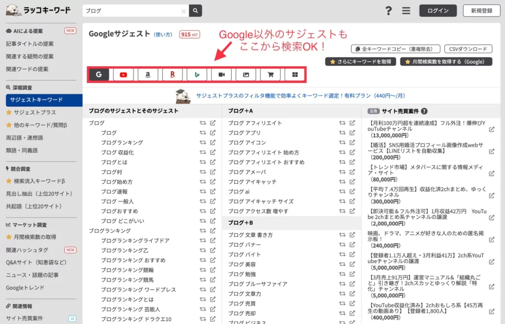Open 関連する疑問の提案 in sidebar
Image resolution: width=505 pixels, height=324 pixels.
click(x=30, y=56)
